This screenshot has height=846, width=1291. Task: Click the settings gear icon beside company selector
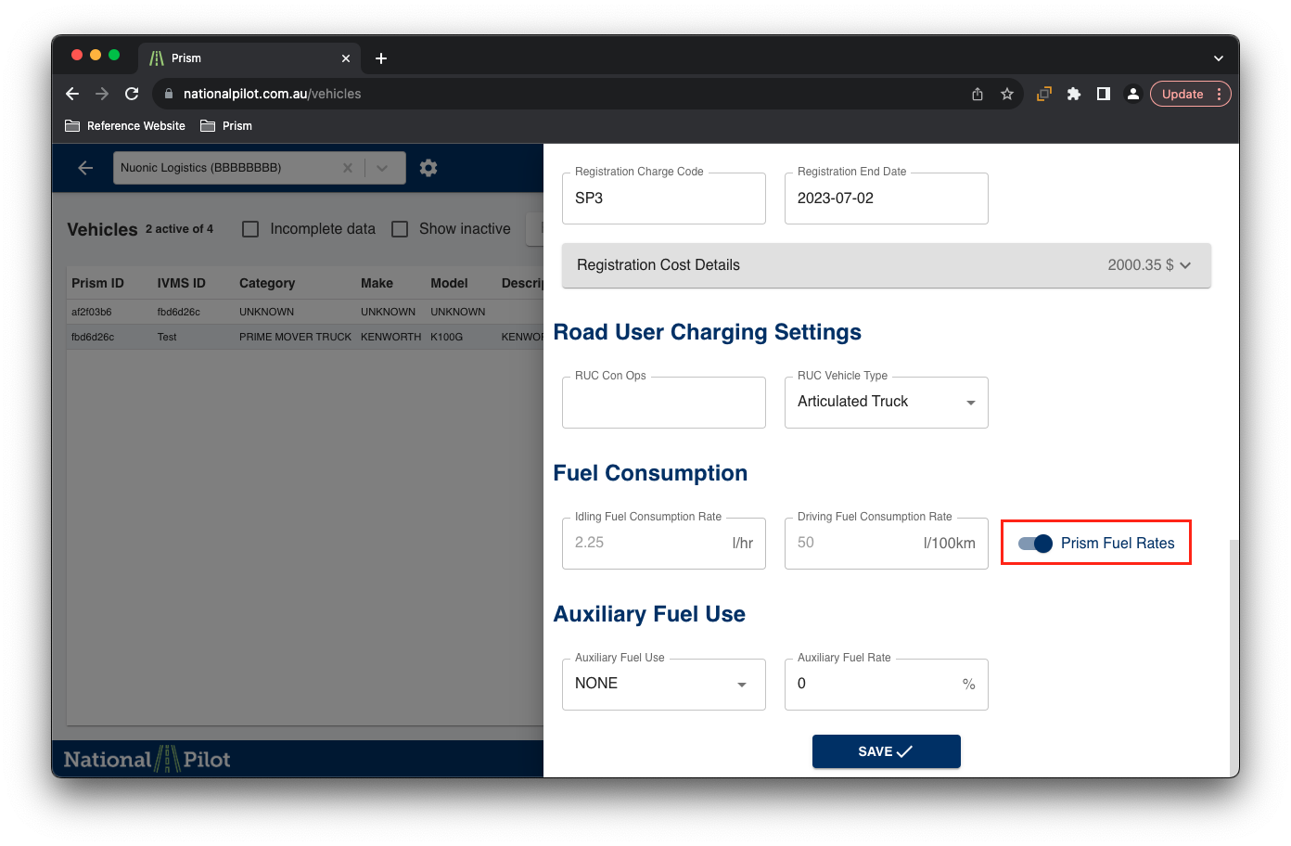[x=428, y=168]
